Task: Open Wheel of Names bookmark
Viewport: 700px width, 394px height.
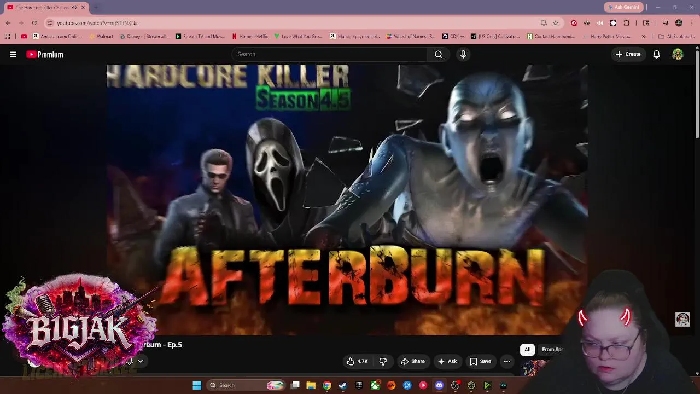Action: pyautogui.click(x=411, y=37)
